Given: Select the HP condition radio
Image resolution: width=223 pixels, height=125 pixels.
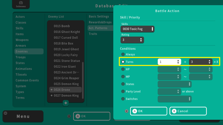Looking at the screenshot, I should 123,69.
